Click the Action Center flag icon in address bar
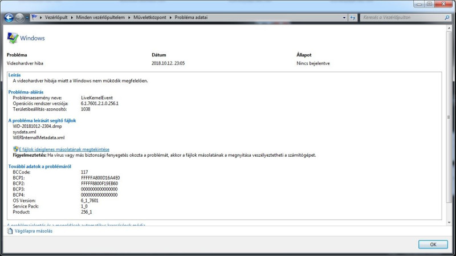 pos(34,18)
